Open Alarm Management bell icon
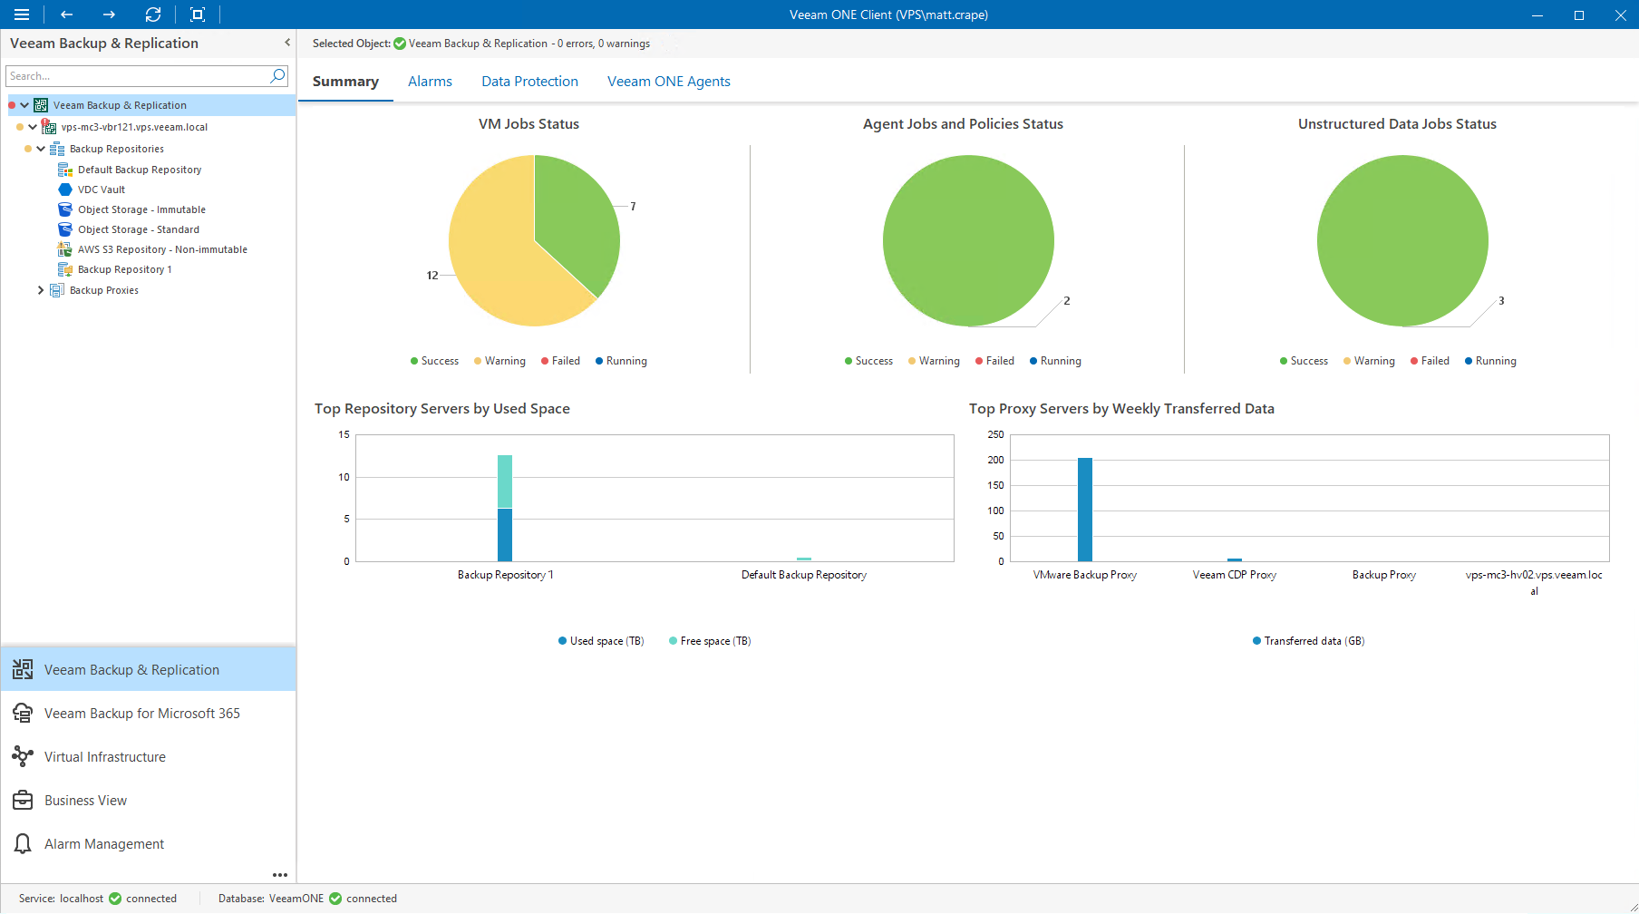Image resolution: width=1639 pixels, height=914 pixels. [x=23, y=844]
